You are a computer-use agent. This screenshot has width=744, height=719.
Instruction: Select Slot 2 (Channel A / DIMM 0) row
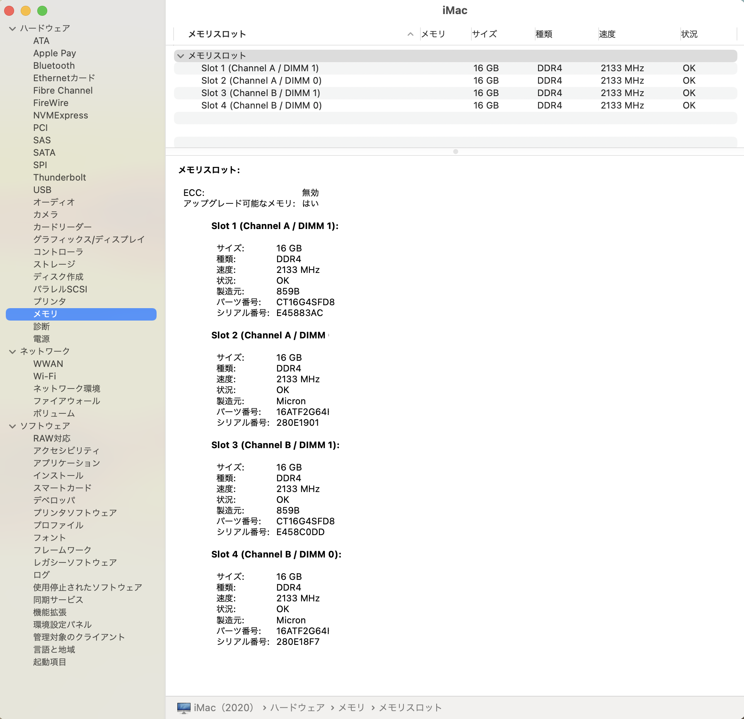456,81
